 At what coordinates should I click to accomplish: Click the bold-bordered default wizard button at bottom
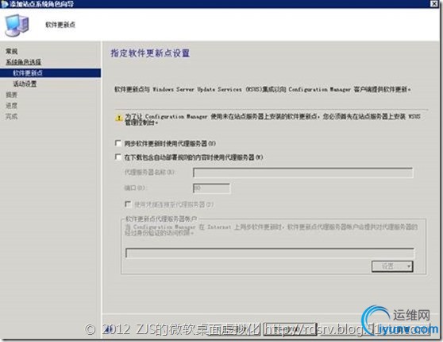tap(290, 329)
